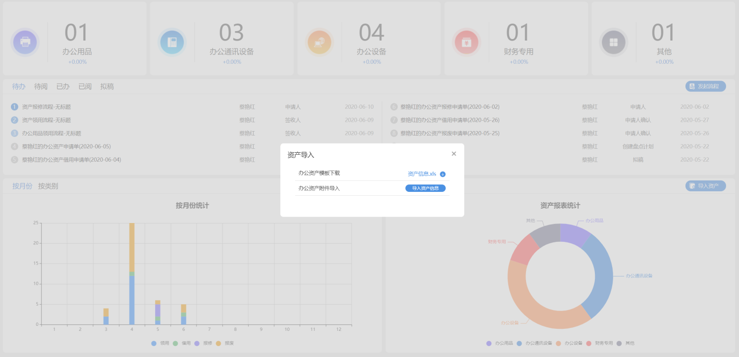Viewport: 739px width, 357px height.
Task: Toggle 领用 legend in monthly chart
Action: [160, 343]
